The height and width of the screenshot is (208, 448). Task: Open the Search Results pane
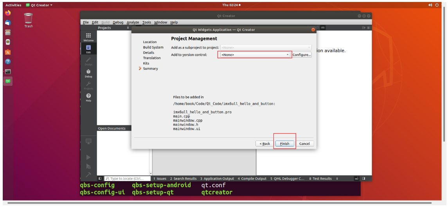tap(184, 179)
